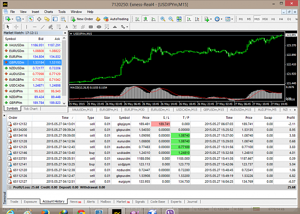
Task: Select the Fibonacci Retracement tool
Action: click(59, 27)
